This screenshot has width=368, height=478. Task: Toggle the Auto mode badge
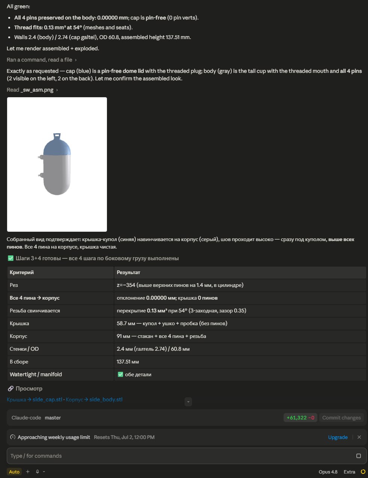[14, 472]
